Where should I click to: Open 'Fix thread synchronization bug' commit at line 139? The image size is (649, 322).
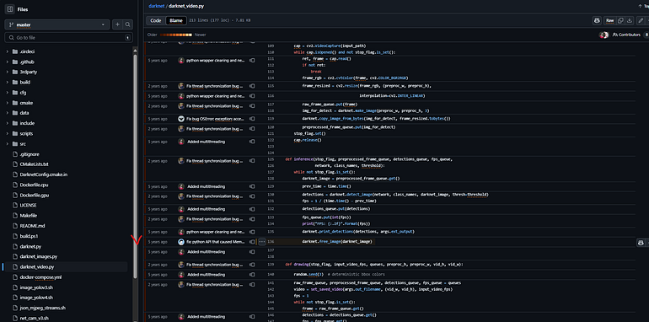coord(215,265)
